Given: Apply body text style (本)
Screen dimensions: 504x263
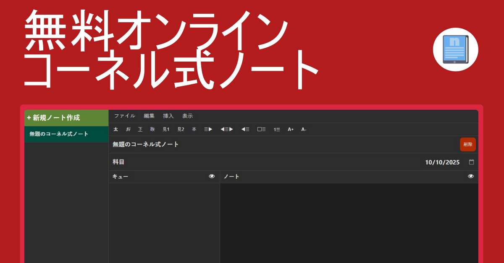Looking at the screenshot, I should click(194, 129).
